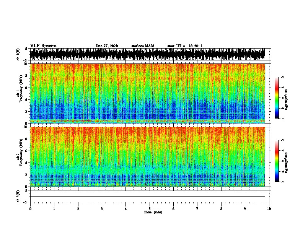Click the "VLF Spectra" title text

coord(43,46)
